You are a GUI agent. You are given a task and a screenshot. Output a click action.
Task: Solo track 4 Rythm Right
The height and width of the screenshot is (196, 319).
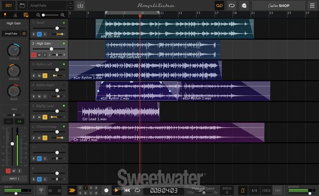pyautogui.click(x=45, y=96)
